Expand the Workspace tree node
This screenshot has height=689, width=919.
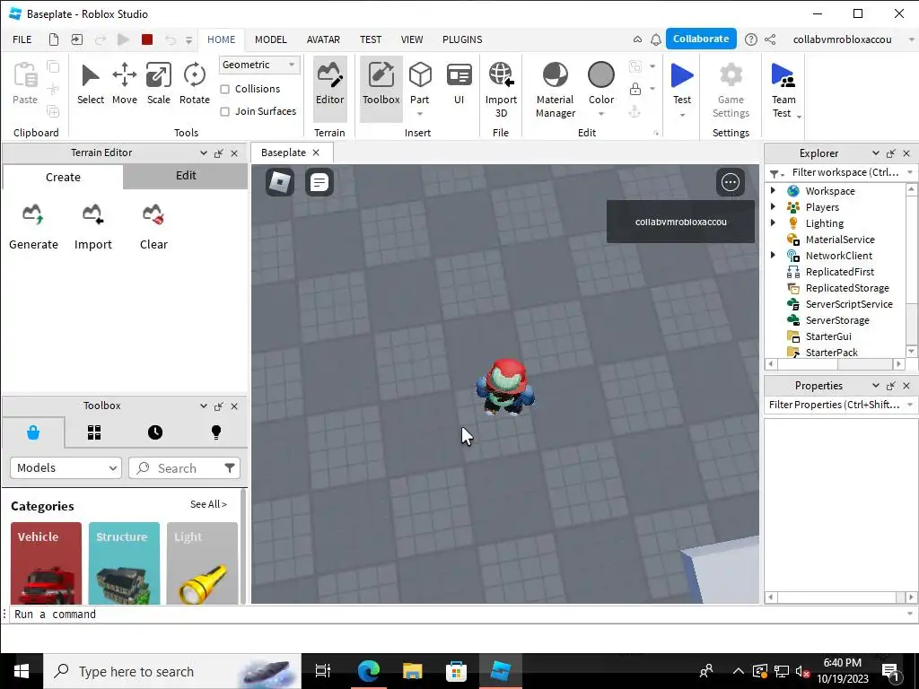click(773, 190)
